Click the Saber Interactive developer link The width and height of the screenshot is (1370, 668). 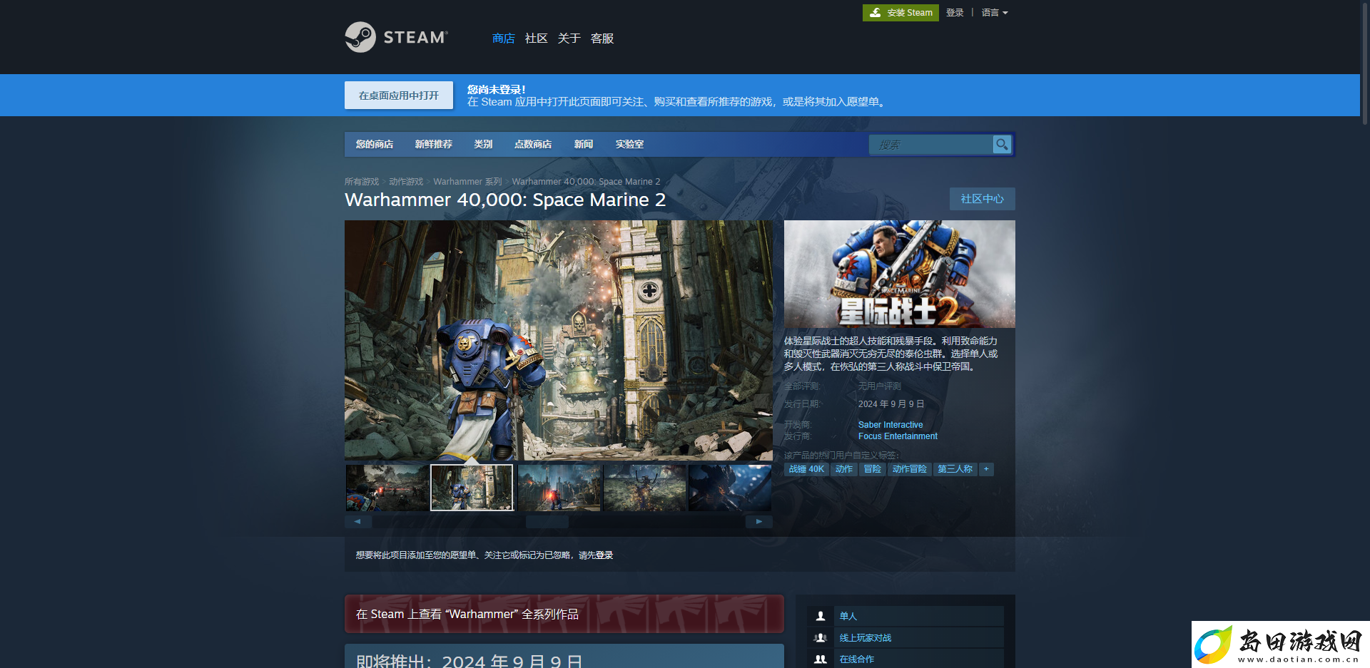[x=890, y=425]
